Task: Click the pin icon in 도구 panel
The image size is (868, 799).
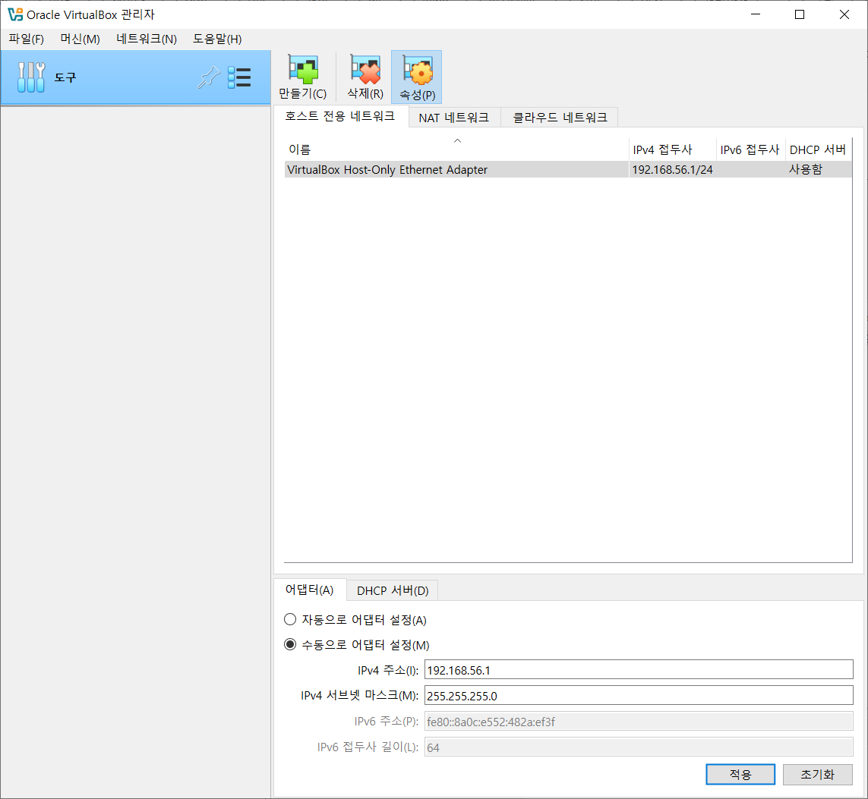Action: (x=209, y=77)
